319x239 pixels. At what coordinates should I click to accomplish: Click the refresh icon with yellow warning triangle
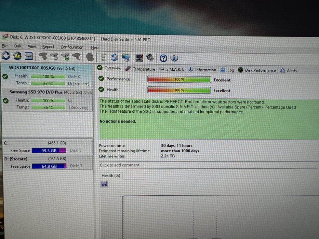click(17, 56)
